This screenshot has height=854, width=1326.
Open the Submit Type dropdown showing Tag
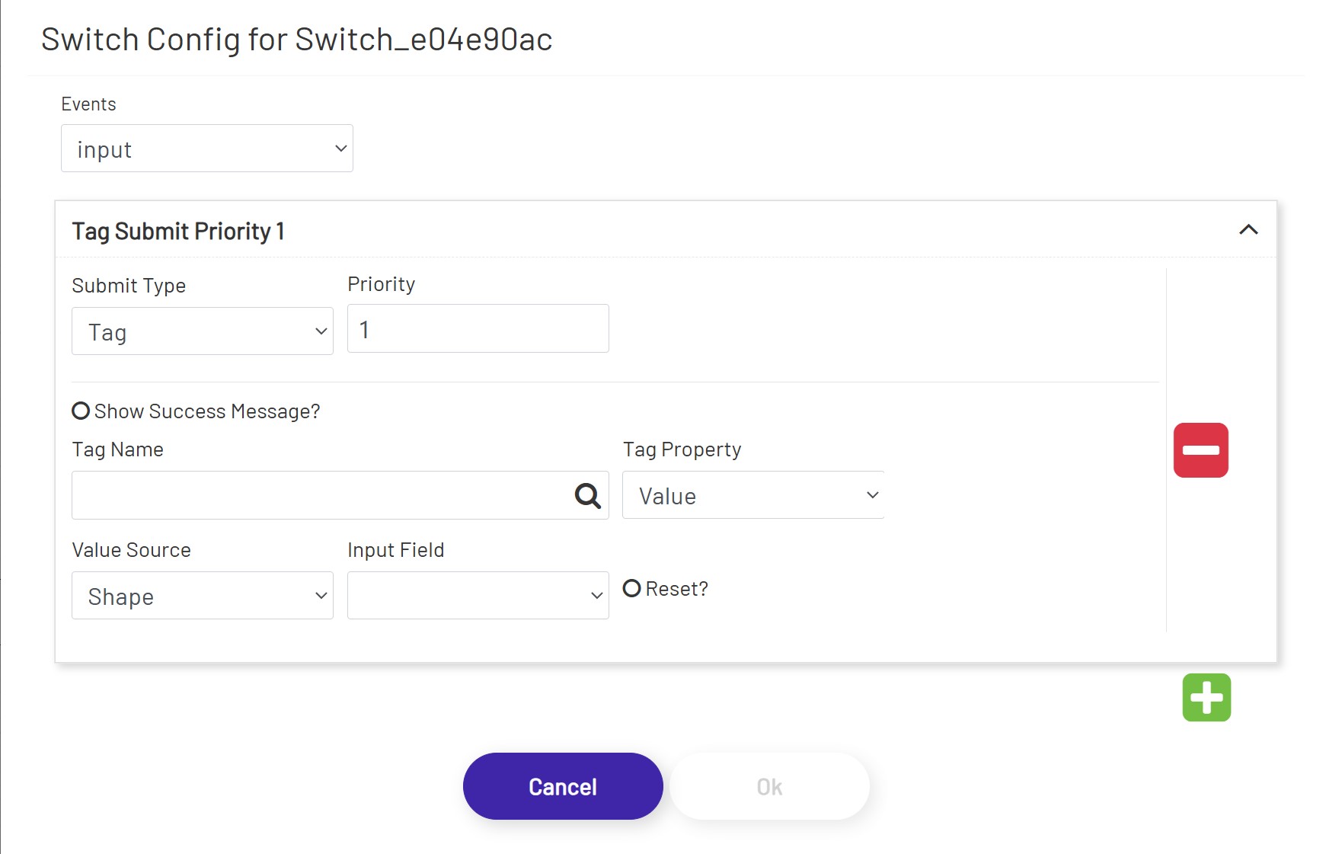click(x=202, y=331)
